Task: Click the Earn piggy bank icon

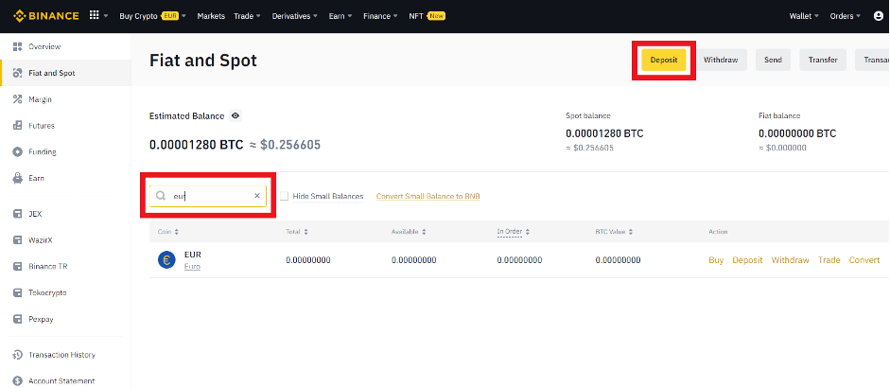Action: [17, 178]
